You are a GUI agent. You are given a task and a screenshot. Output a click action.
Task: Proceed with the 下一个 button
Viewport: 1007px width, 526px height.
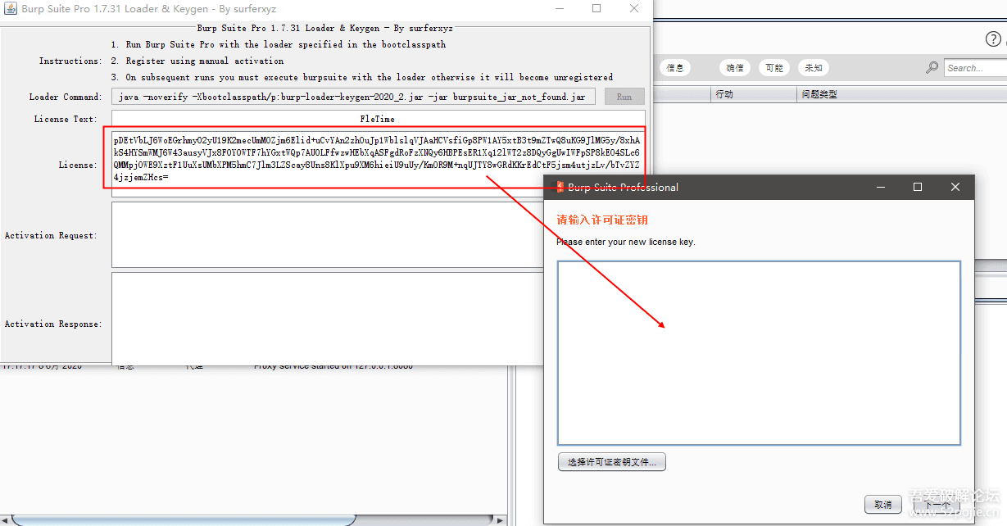[937, 505]
